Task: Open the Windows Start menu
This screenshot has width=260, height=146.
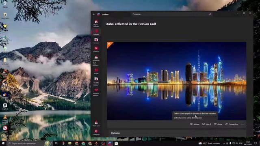Action: coord(3,143)
